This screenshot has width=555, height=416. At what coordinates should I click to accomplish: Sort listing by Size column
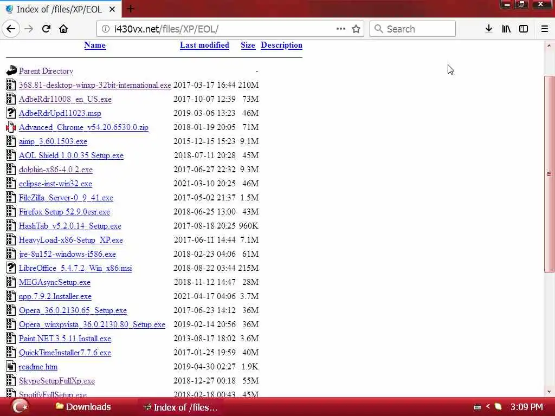coord(248,45)
